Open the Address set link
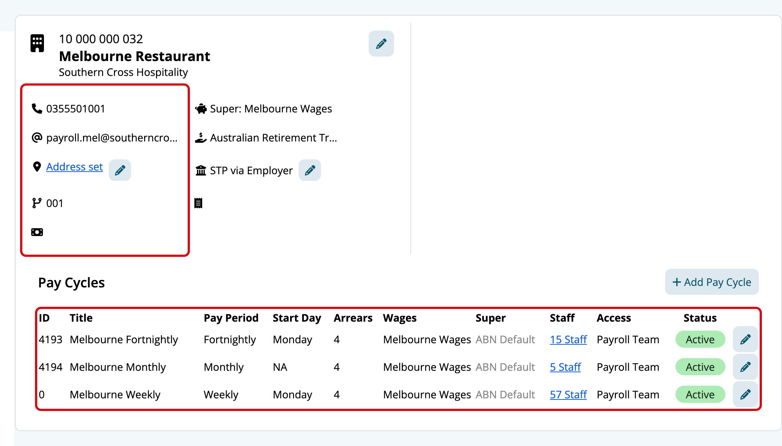Screen dimensions: 782x446 [74, 167]
